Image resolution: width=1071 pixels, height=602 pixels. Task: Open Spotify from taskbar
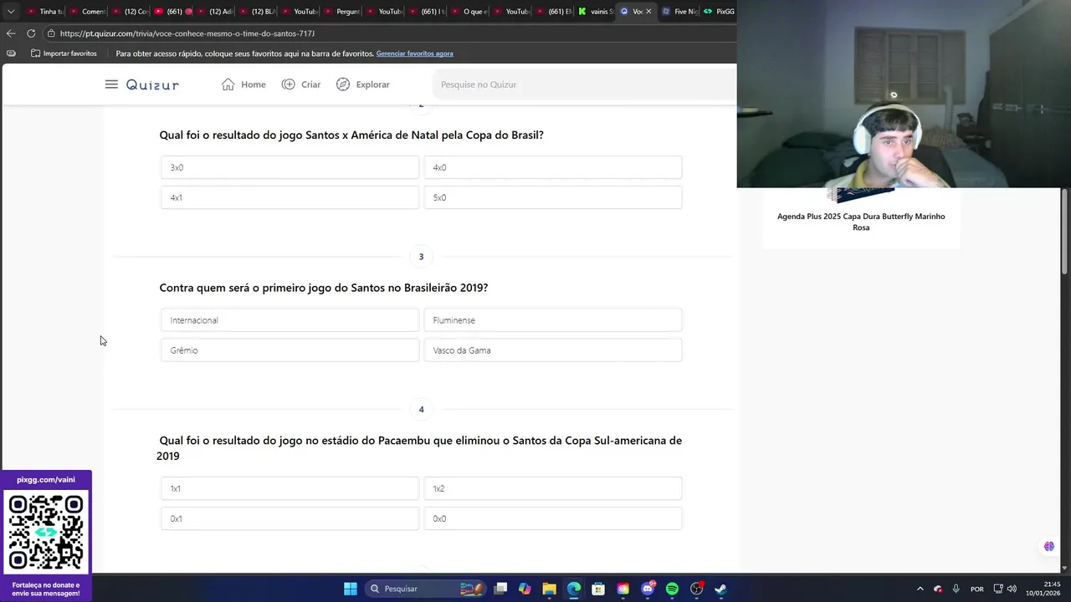coord(672,589)
